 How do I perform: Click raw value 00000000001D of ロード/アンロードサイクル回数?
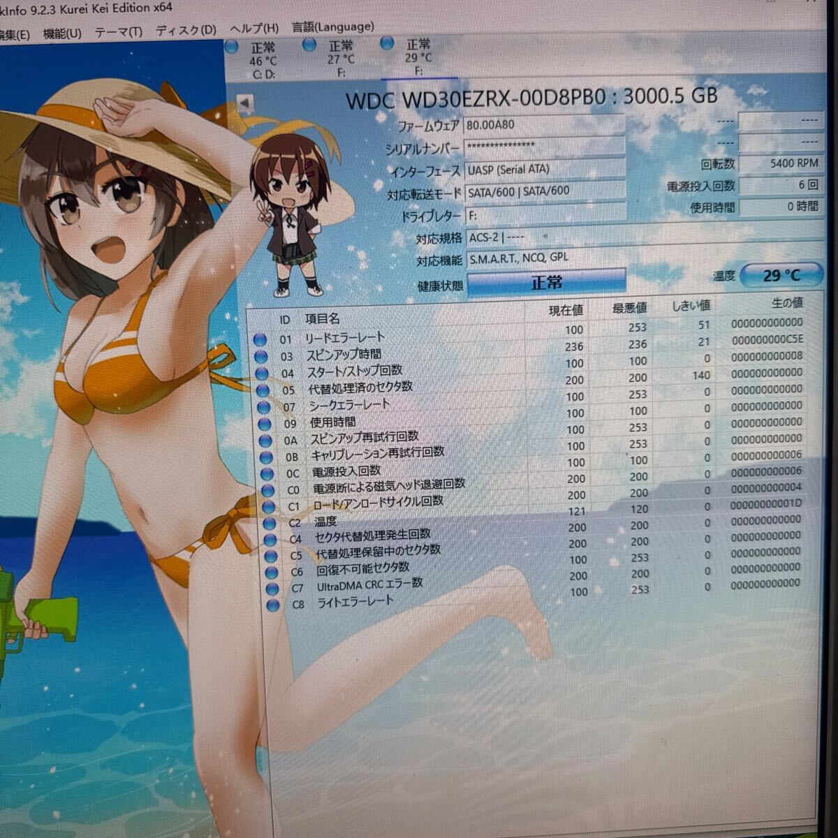[765, 503]
